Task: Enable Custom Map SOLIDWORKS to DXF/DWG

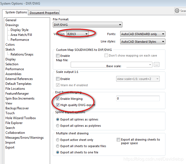Action: (x=58, y=56)
